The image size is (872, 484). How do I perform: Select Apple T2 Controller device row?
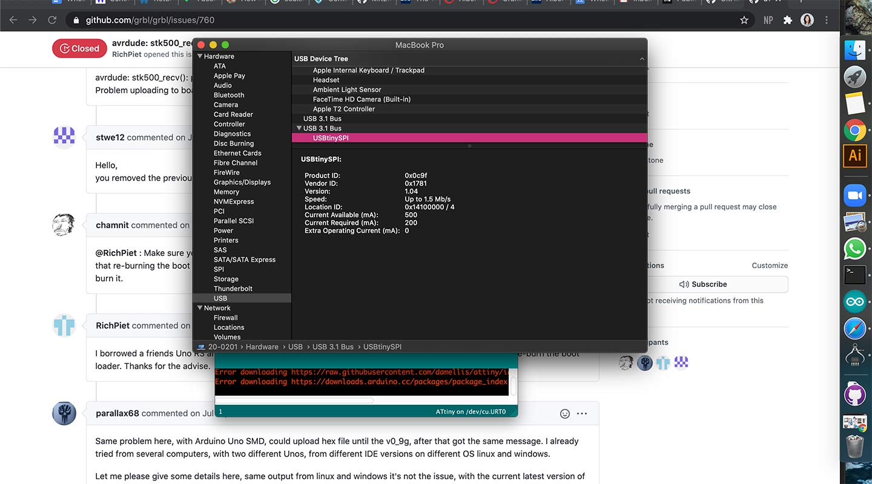pos(469,109)
